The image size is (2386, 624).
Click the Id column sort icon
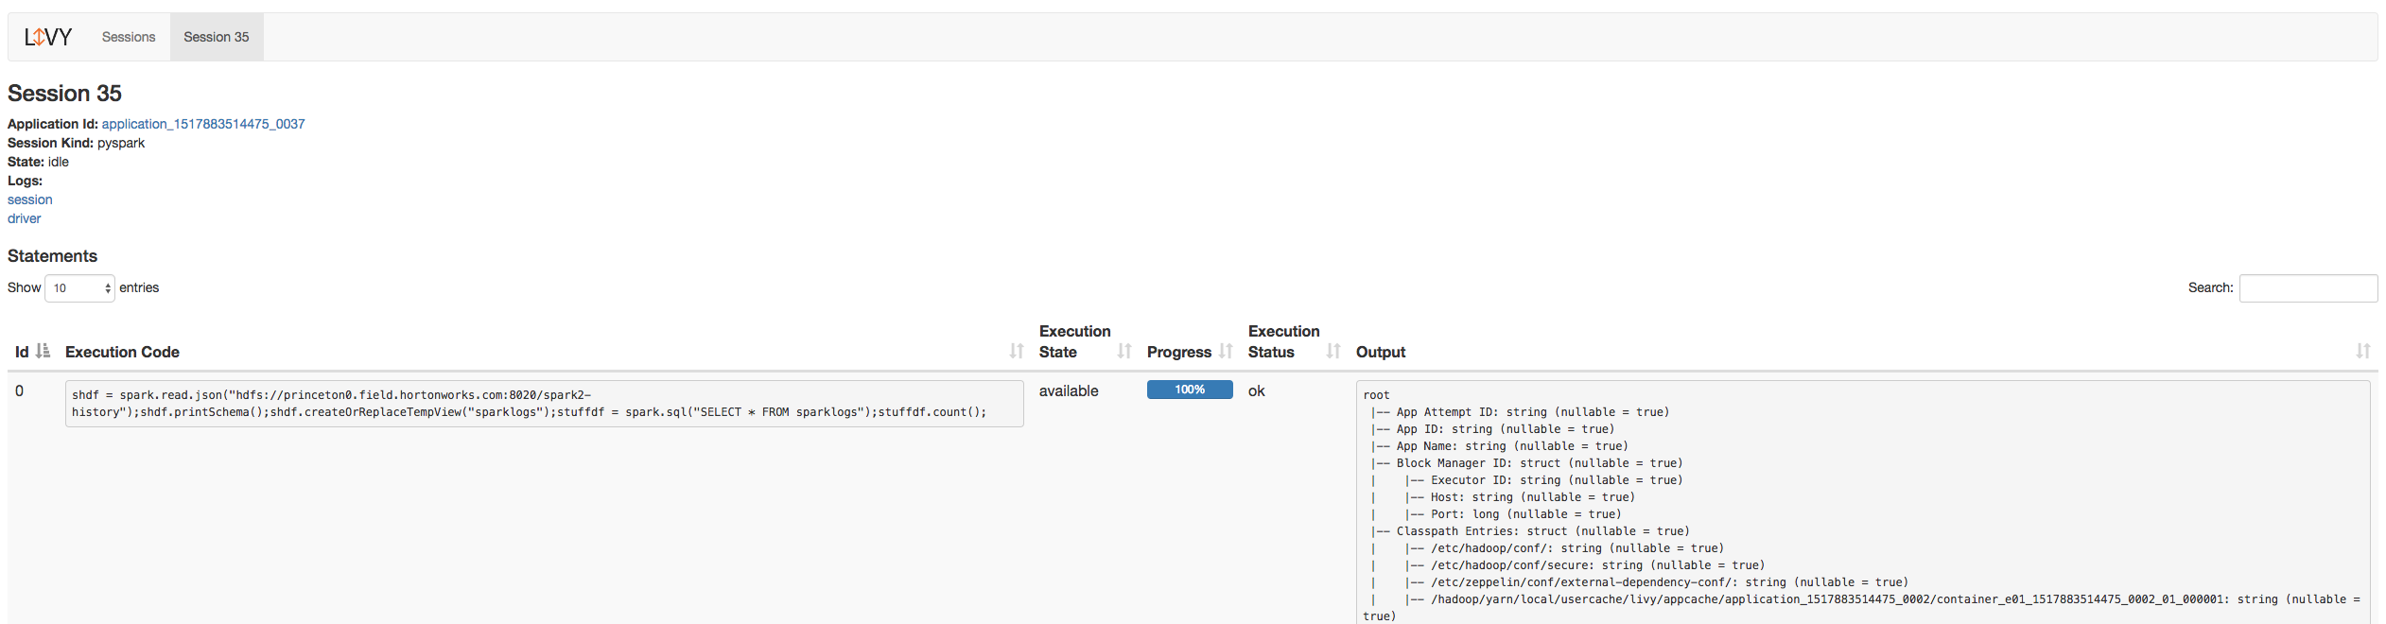point(43,351)
